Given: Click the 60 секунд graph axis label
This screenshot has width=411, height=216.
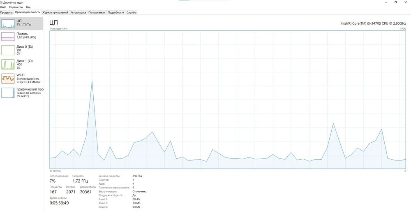Looking at the screenshot, I should coord(55,171).
